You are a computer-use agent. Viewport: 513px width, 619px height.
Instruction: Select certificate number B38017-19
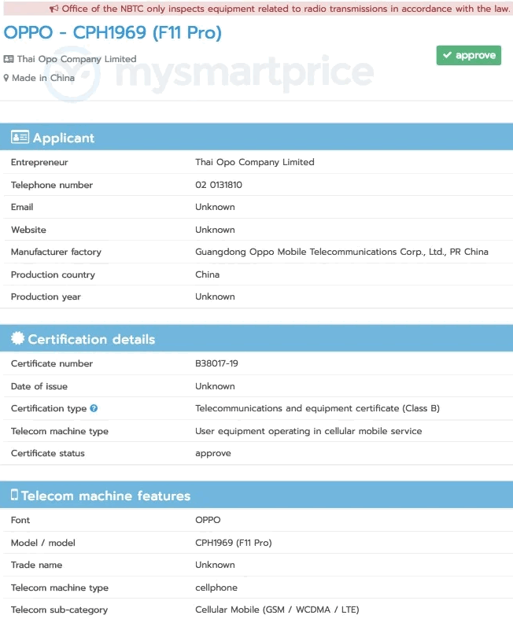point(216,363)
